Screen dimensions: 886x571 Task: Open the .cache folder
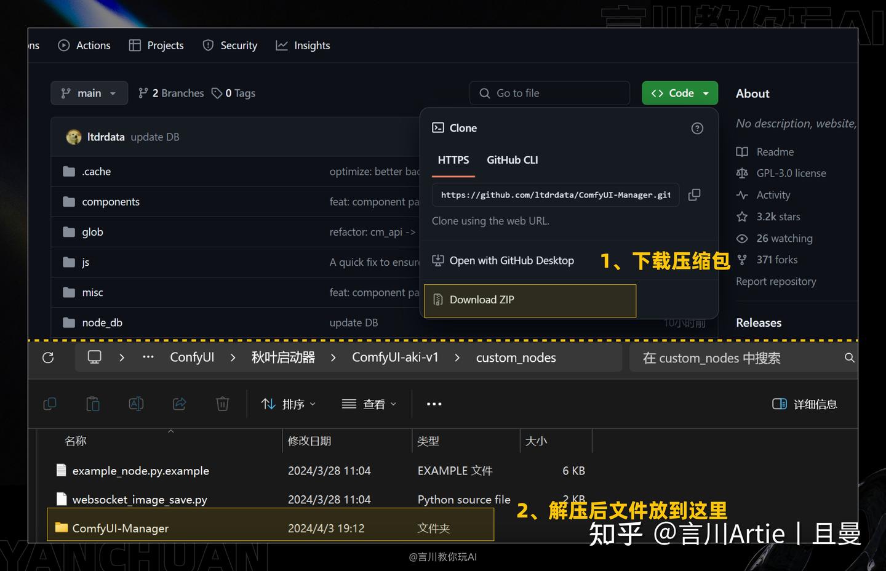click(x=97, y=172)
